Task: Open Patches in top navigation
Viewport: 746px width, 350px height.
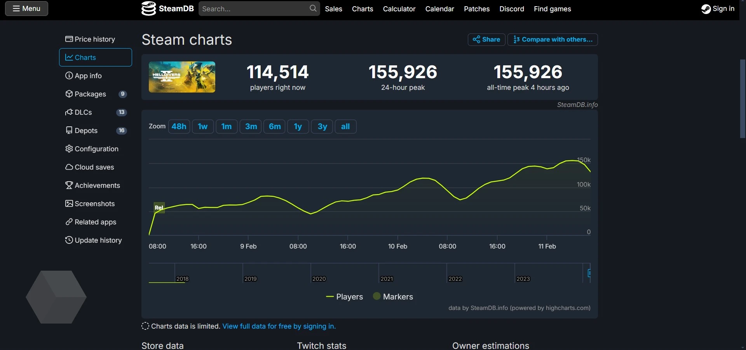Action: (477, 9)
